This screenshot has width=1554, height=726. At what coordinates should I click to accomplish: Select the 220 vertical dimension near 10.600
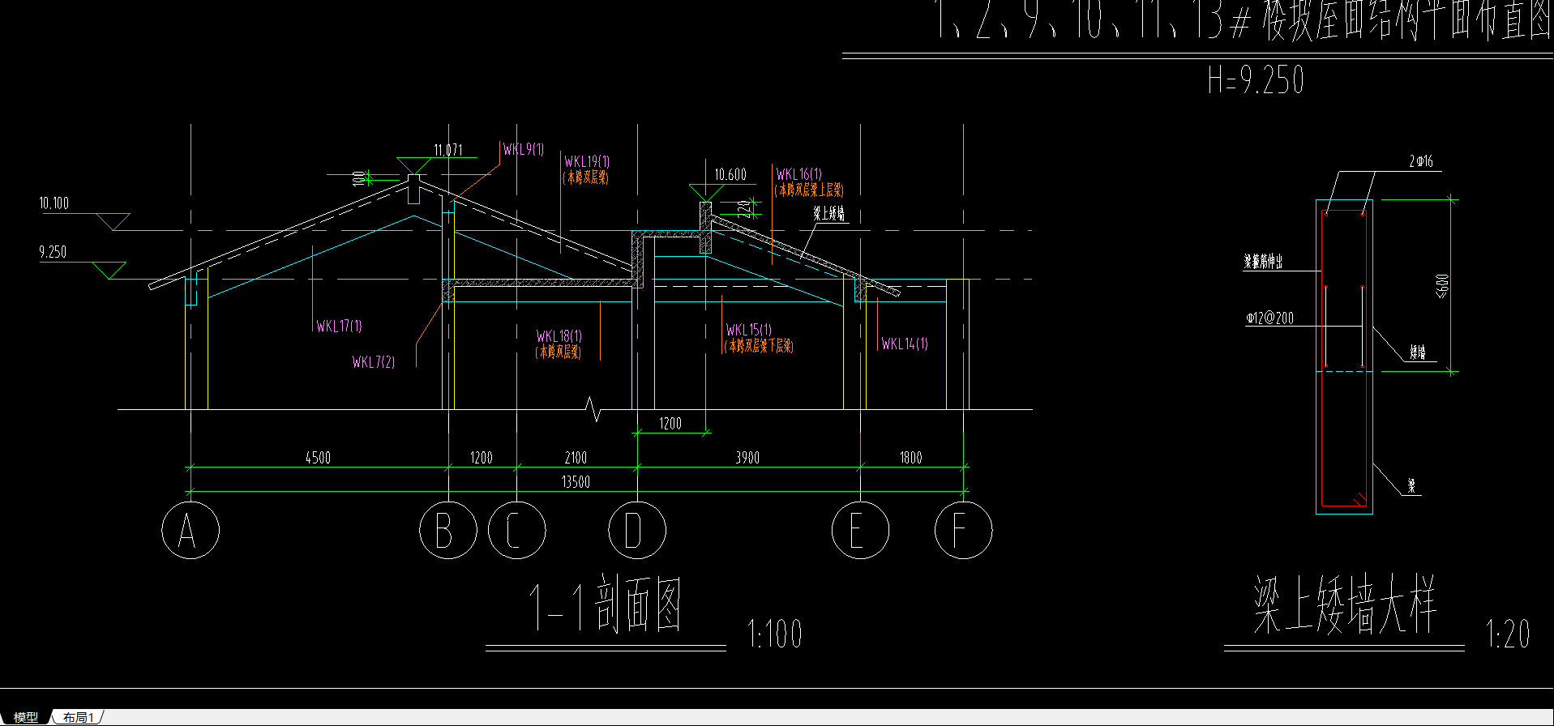[746, 209]
